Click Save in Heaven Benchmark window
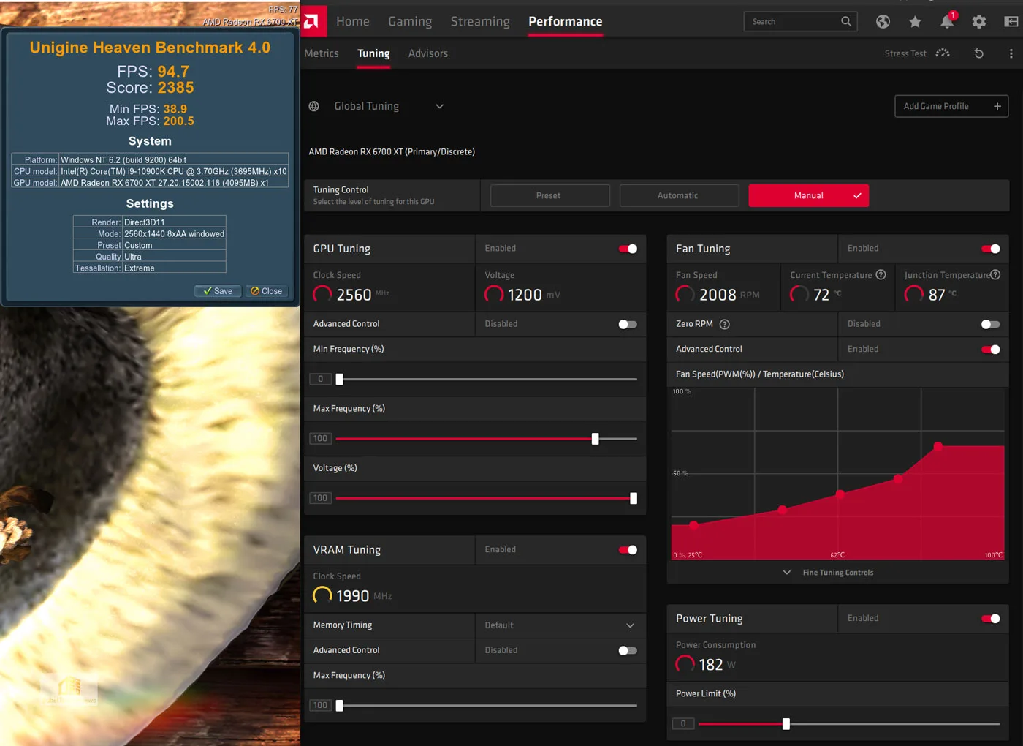Viewport: 1023px width, 746px height. coord(218,291)
